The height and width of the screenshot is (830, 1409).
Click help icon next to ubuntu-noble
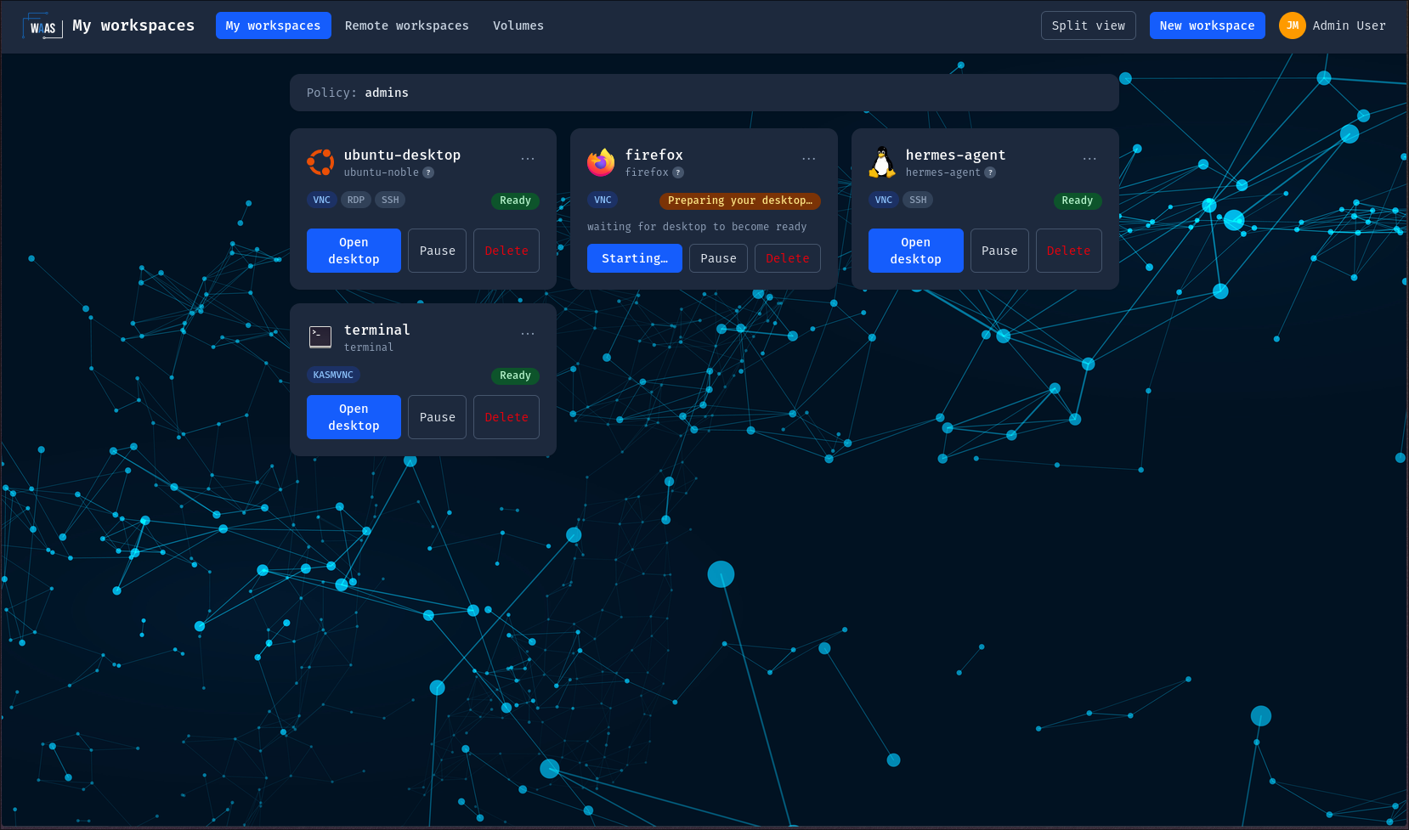tap(428, 172)
